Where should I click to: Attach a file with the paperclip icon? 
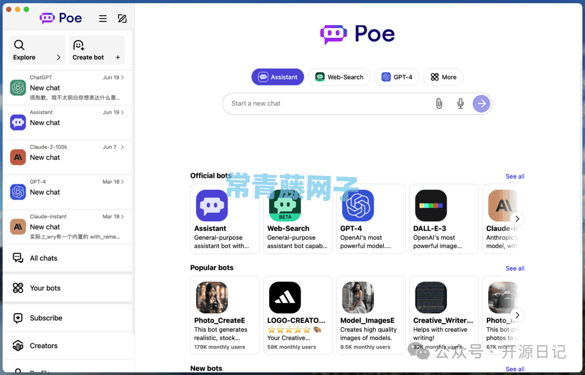(439, 104)
